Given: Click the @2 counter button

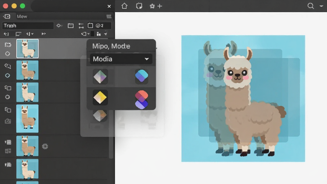Looking at the screenshot, I should point(100,26).
